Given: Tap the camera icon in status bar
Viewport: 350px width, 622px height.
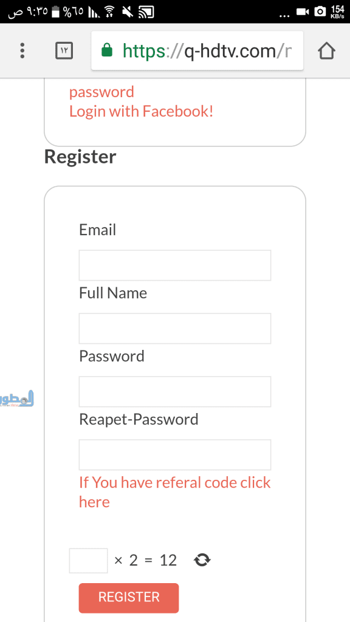Looking at the screenshot, I should tap(320, 12).
